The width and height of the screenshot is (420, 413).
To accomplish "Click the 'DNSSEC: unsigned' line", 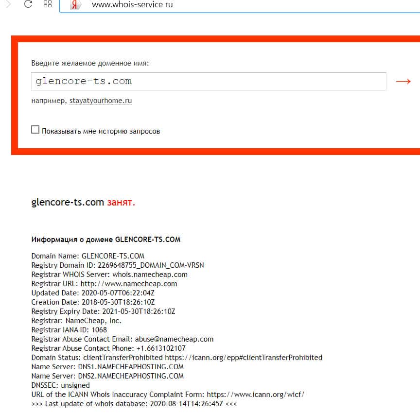I will coord(61,385).
